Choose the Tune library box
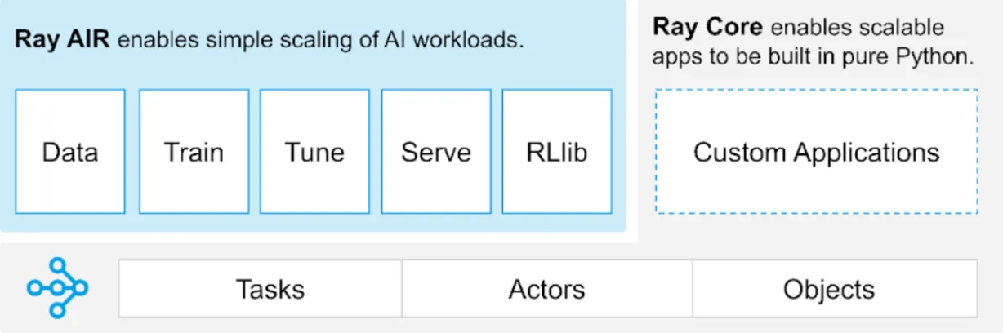The width and height of the screenshot is (1003, 333). point(314,152)
